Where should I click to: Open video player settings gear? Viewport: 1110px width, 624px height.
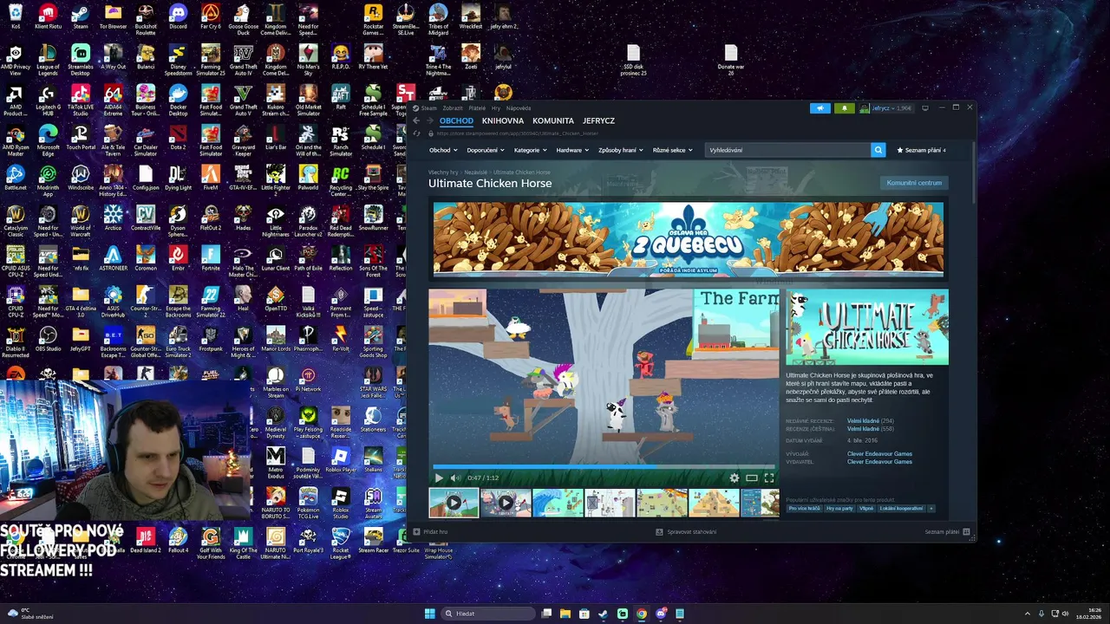(x=735, y=478)
